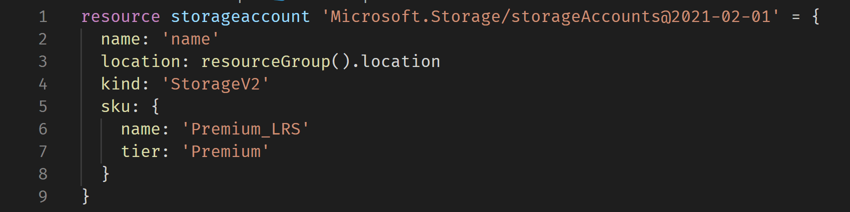850x212 pixels.
Task: Click the 'Microsoft.Storage/storageAccounts@2021-02-01' type string
Action: (550, 16)
